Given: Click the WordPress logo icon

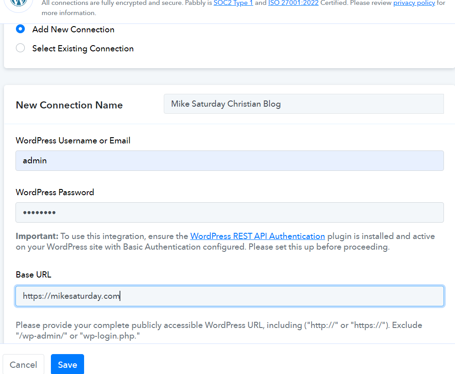Looking at the screenshot, I should point(18,3).
